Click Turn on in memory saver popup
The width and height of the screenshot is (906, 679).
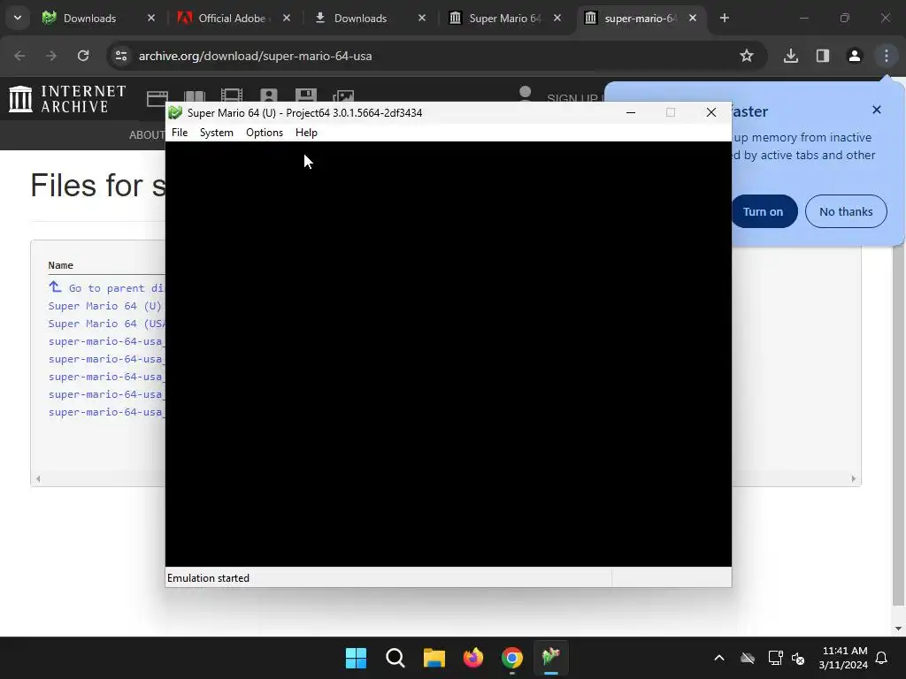click(764, 211)
